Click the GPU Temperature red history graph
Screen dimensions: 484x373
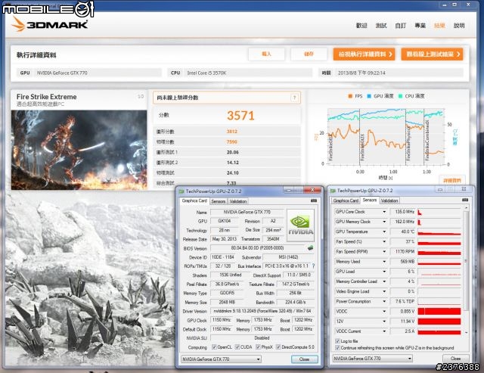pos(439,232)
